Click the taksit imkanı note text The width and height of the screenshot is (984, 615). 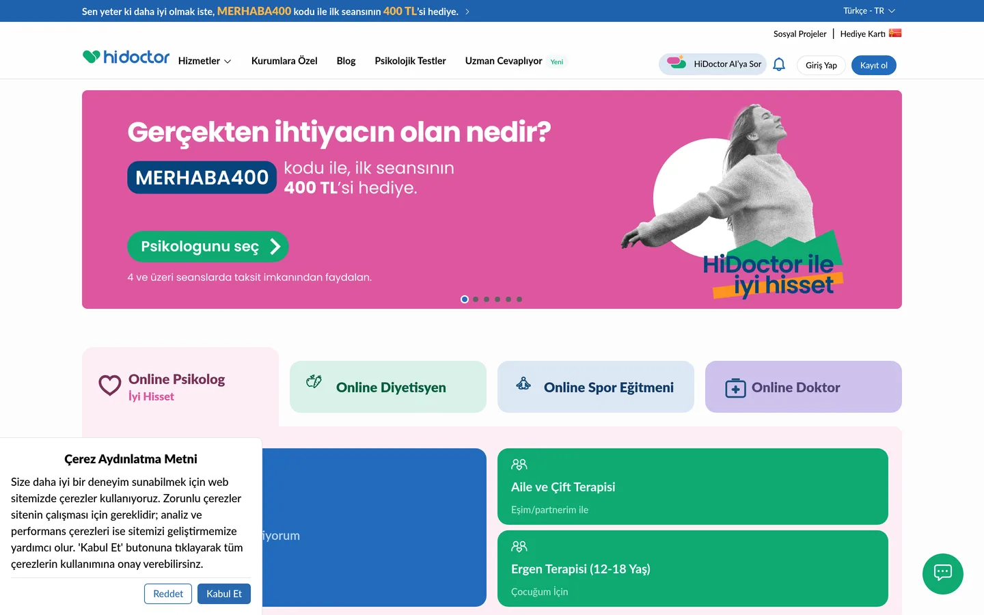(249, 277)
